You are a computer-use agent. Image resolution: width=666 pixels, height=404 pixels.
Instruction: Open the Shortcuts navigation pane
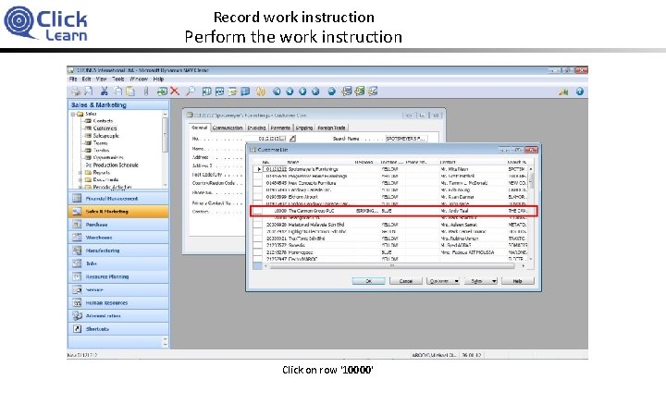118,329
